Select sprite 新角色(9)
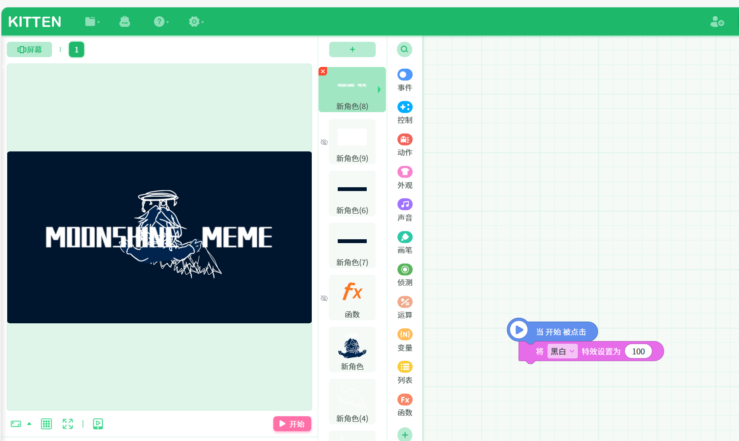 coord(352,142)
